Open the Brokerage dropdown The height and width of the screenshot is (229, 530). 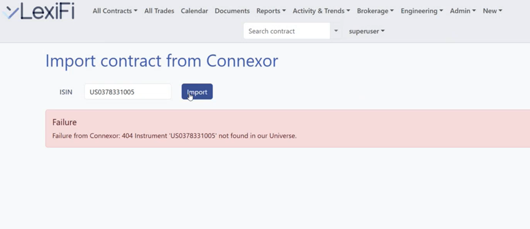pos(375,11)
